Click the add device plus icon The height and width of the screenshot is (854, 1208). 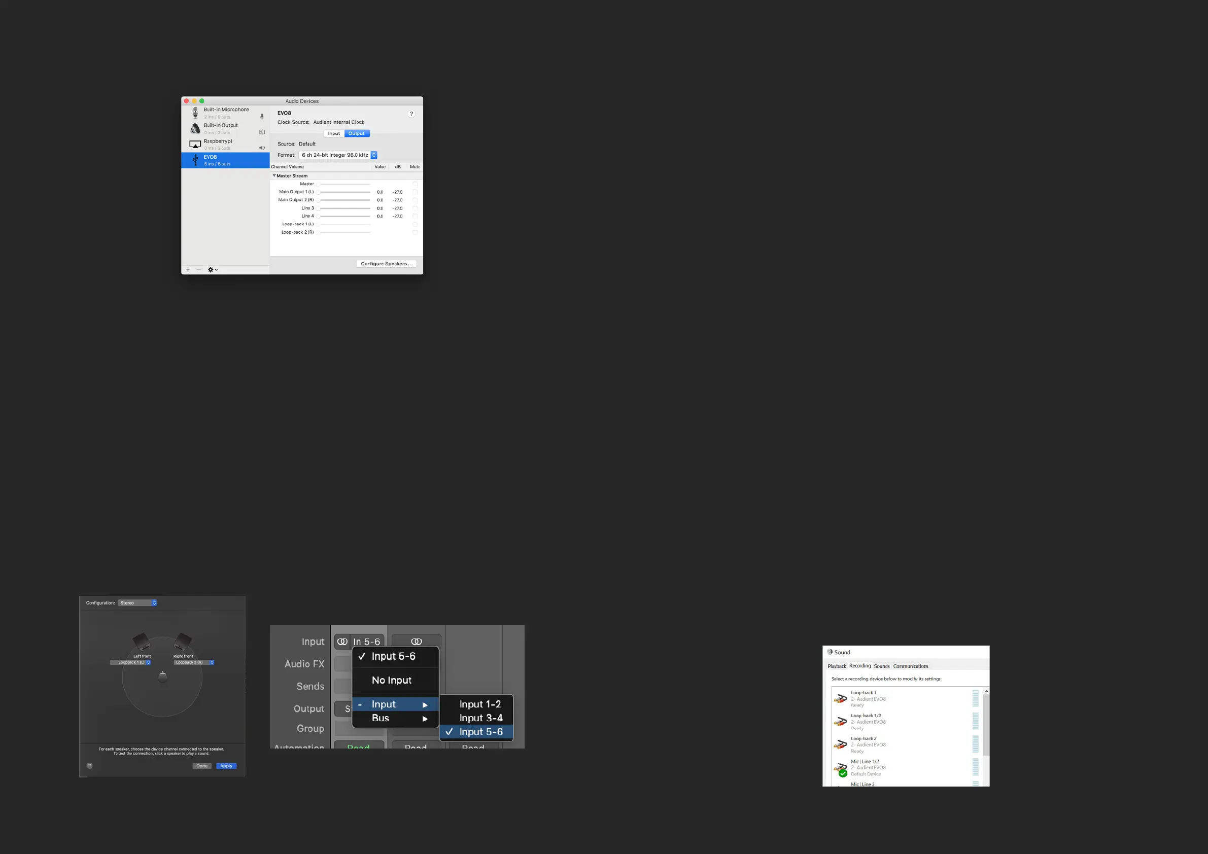pos(188,270)
